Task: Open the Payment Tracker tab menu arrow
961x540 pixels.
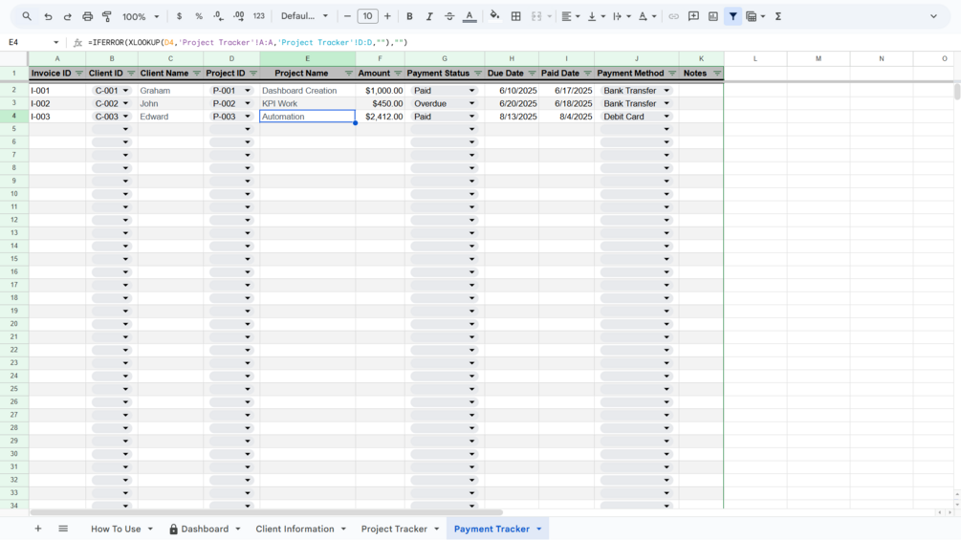Action: click(x=539, y=529)
